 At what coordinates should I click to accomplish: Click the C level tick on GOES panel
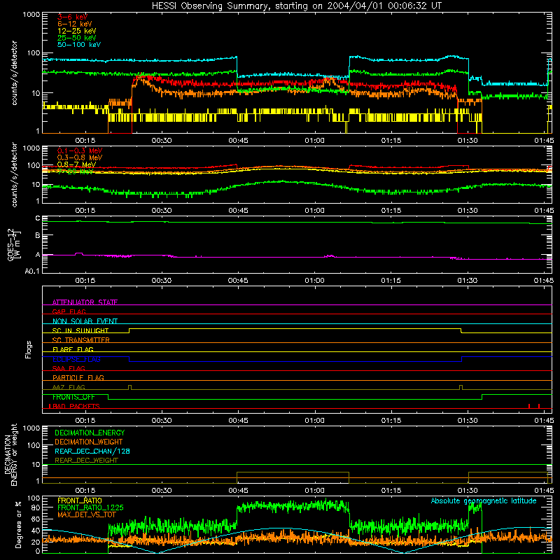click(x=38, y=218)
